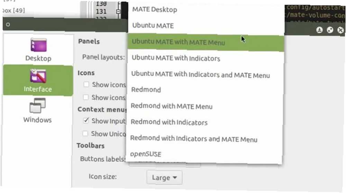Select Redmond with MATE Menu
346x193 pixels.
pyautogui.click(x=205, y=106)
